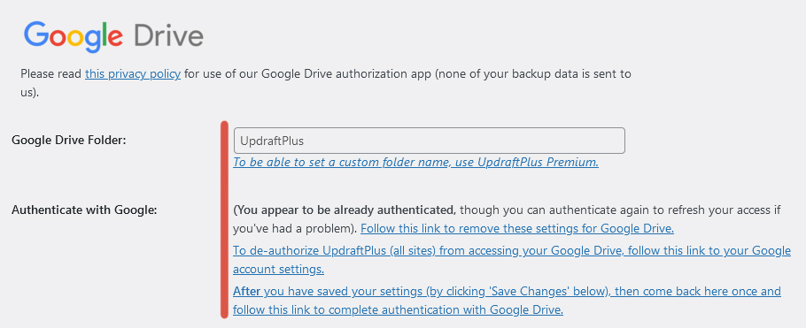Image resolution: width=806 pixels, height=328 pixels.
Task: Follow link to remove Google Drive settings
Action: 517,228
